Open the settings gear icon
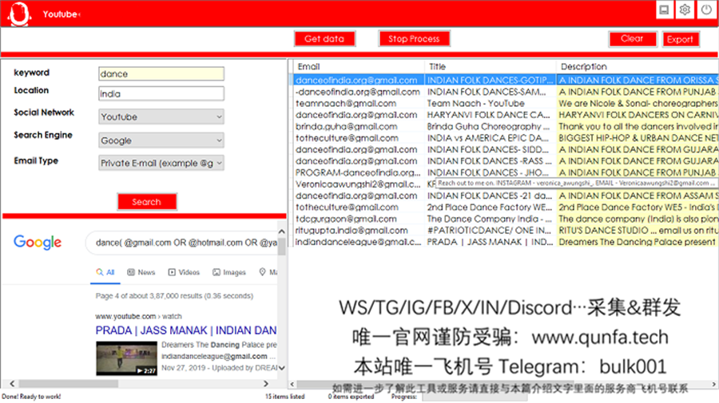The height and width of the screenshot is (403, 719). click(x=685, y=10)
